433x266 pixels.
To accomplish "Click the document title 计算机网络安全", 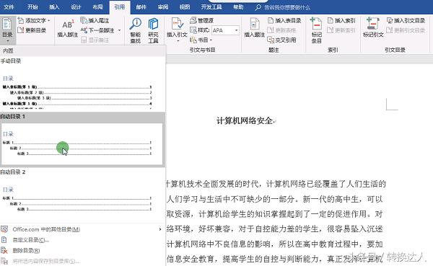I will (x=245, y=121).
